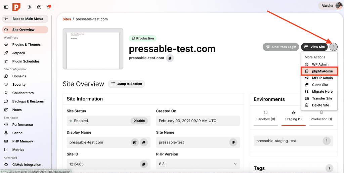
Task: Copy the Site ID value
Action: pyautogui.click(x=143, y=164)
